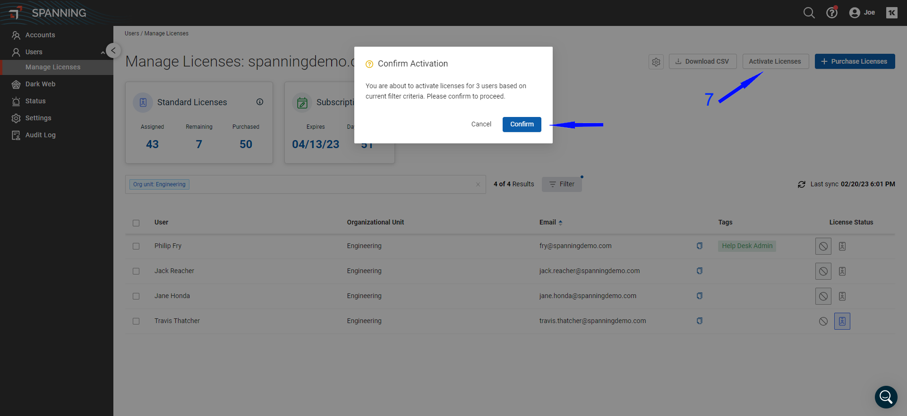Select all users checkbox in header
907x416 pixels.
pos(136,223)
